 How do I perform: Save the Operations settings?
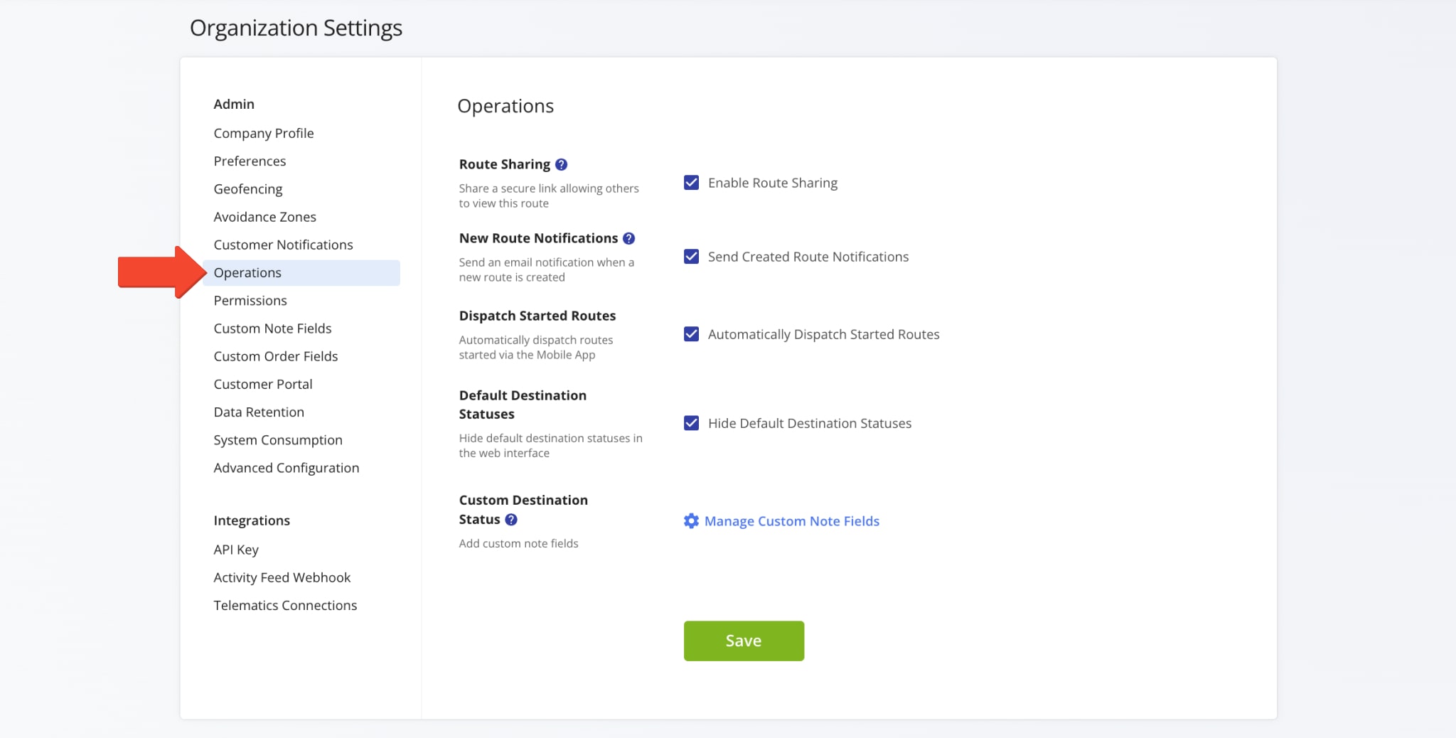click(744, 641)
